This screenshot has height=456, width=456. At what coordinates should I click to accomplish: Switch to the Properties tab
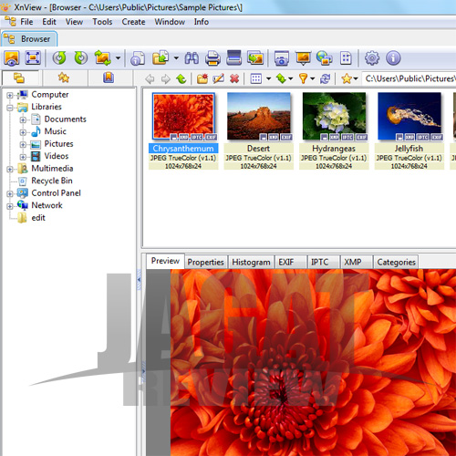pos(205,262)
